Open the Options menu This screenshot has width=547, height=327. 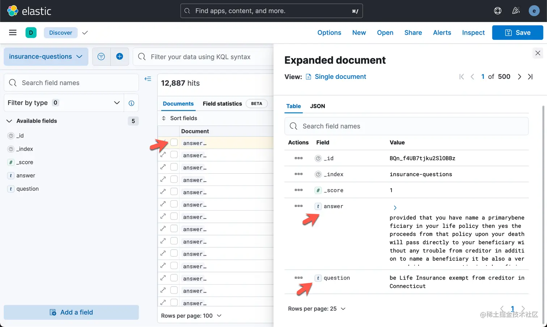[x=329, y=33]
